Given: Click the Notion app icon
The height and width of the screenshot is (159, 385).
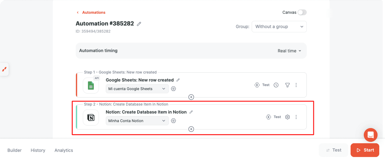Looking at the screenshot, I should [x=91, y=118].
